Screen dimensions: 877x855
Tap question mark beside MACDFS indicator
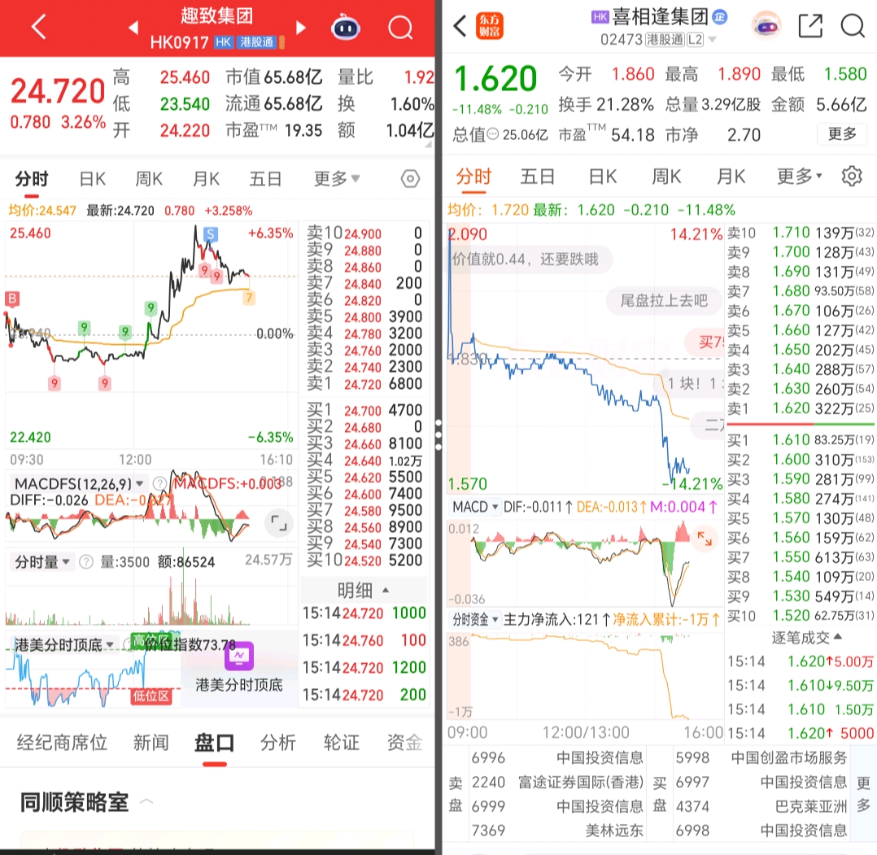(160, 484)
